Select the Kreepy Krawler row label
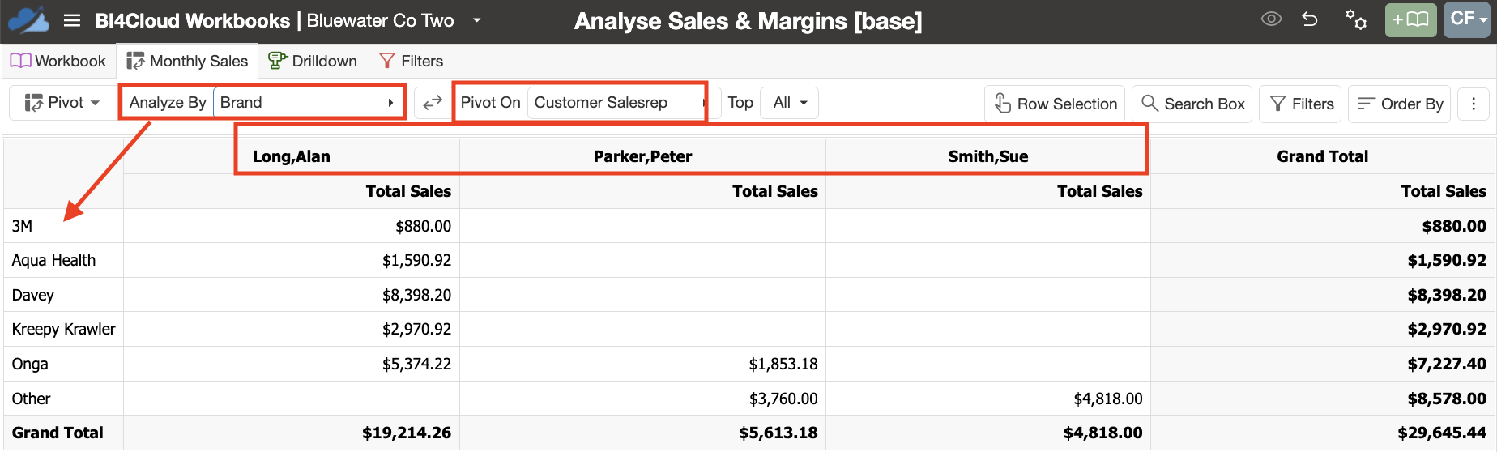1497x452 pixels. 63,329
